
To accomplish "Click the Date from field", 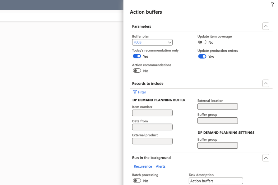I will pyautogui.click(x=152, y=127).
